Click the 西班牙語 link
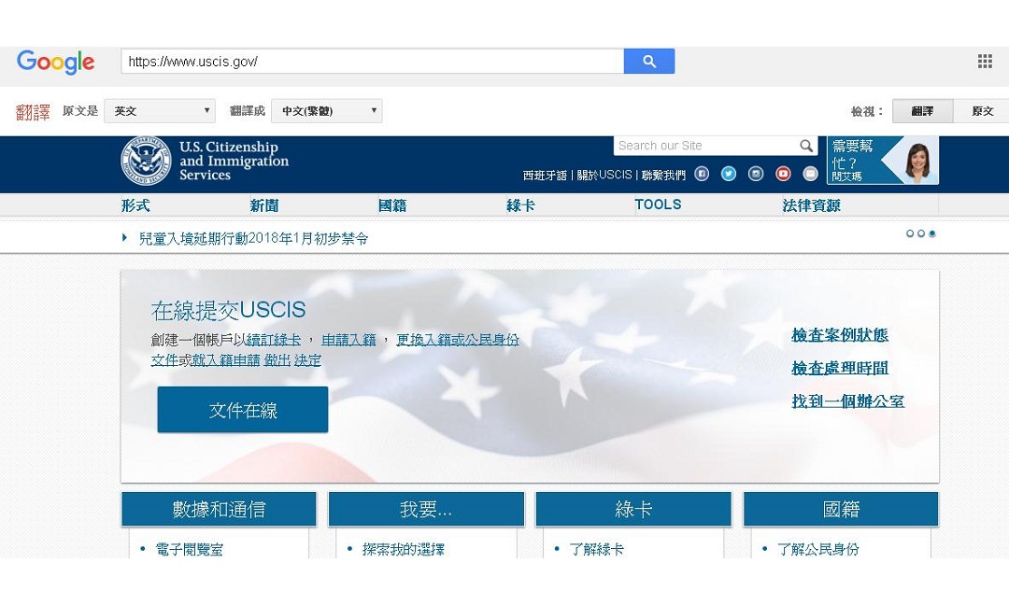The height and width of the screenshot is (605, 1009). tap(545, 175)
